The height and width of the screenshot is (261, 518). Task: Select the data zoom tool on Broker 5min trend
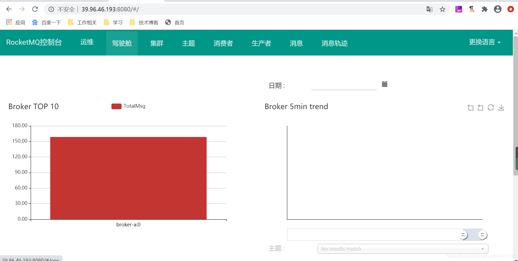[x=471, y=107]
